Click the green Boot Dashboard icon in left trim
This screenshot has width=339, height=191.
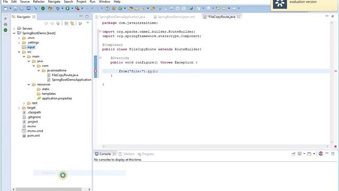(5, 30)
